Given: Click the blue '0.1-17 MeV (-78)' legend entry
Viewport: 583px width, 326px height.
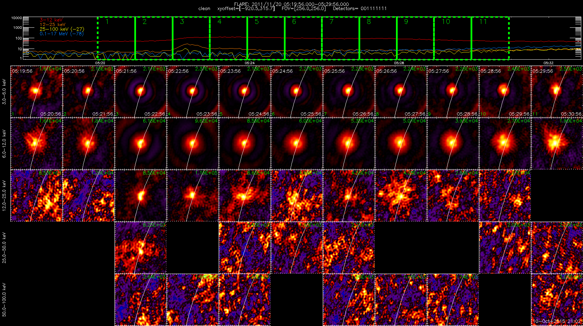Looking at the screenshot, I should pos(61,34).
